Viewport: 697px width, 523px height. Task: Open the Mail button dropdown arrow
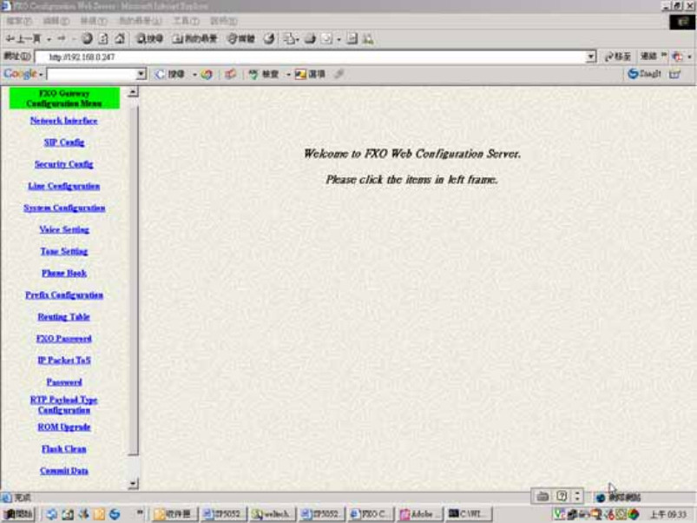[x=298, y=40]
